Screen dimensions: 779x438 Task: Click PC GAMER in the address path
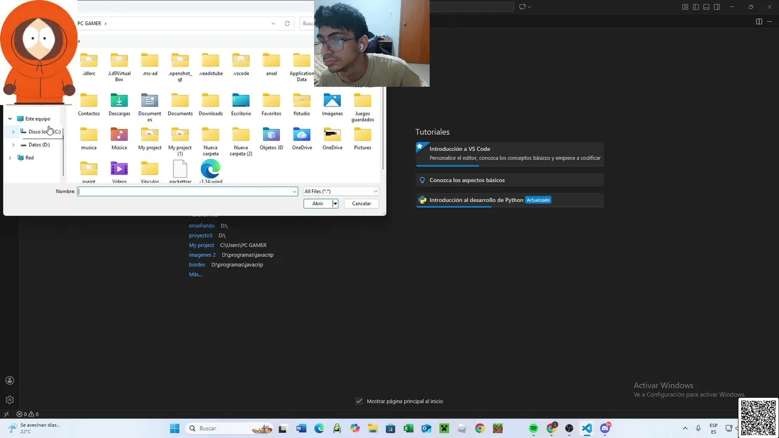click(89, 23)
